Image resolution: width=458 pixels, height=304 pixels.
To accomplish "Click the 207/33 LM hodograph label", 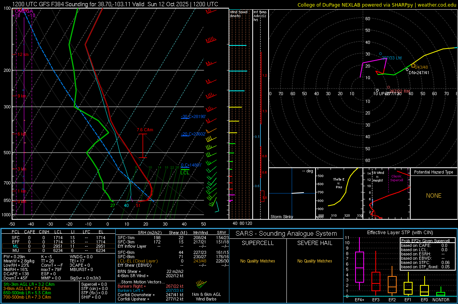I will point(392,58).
